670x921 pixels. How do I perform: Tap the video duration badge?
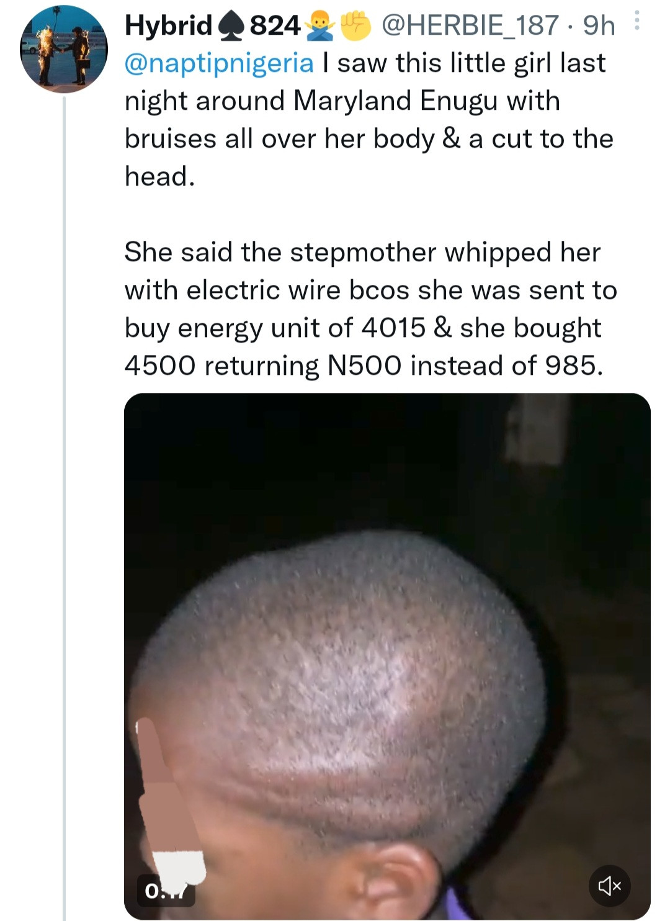[x=166, y=891]
